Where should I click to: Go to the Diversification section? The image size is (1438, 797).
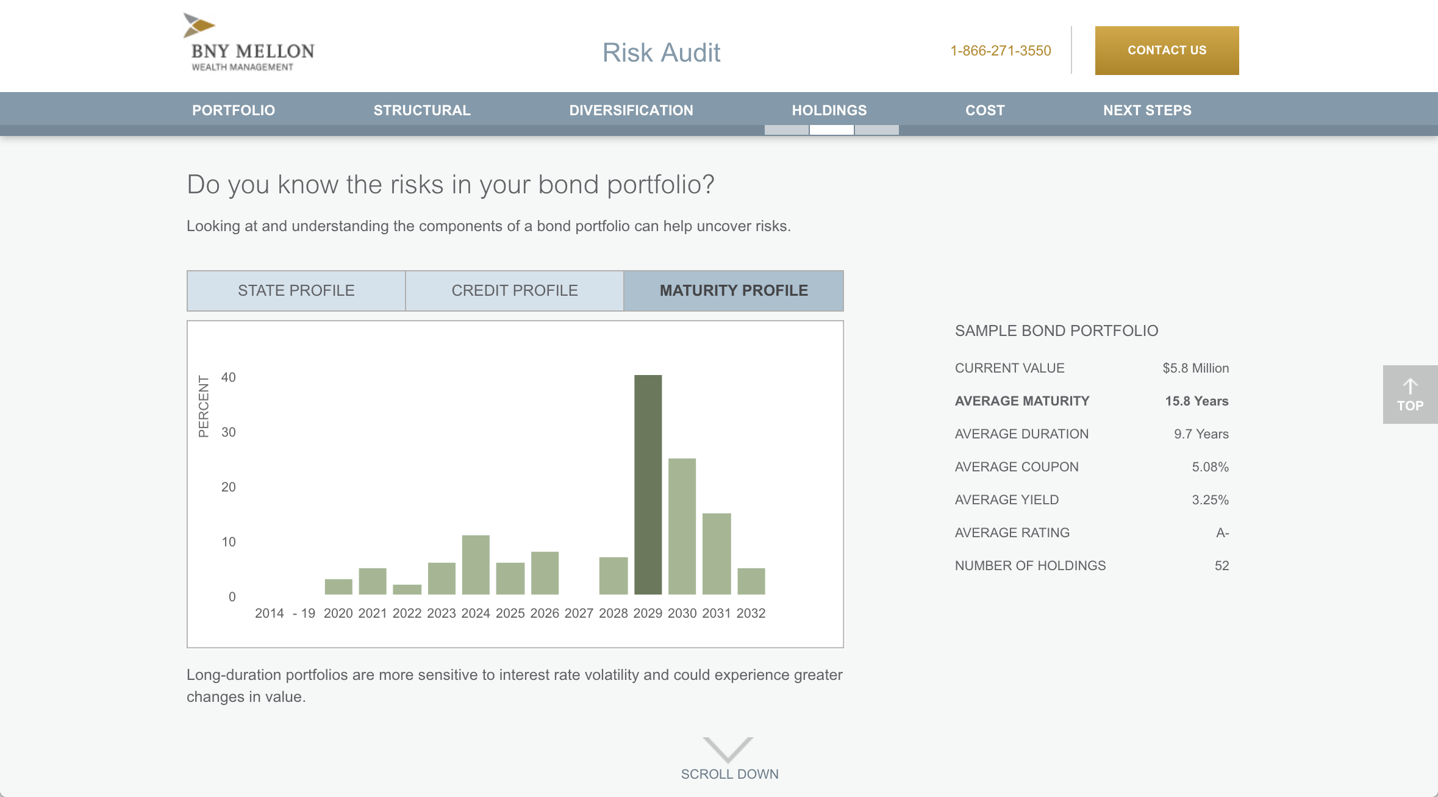(x=631, y=110)
